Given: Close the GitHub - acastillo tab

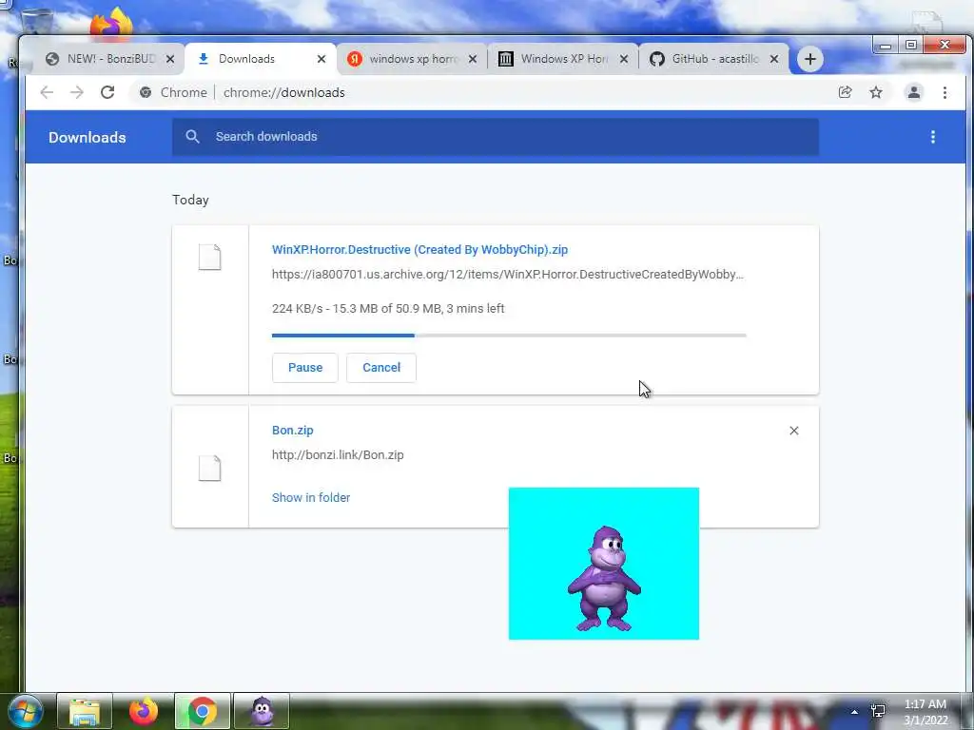Looking at the screenshot, I should 774,59.
